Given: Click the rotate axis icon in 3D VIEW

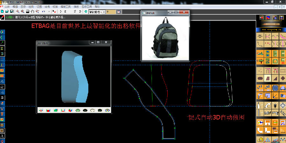Looking at the screenshot, I should coord(41,110).
